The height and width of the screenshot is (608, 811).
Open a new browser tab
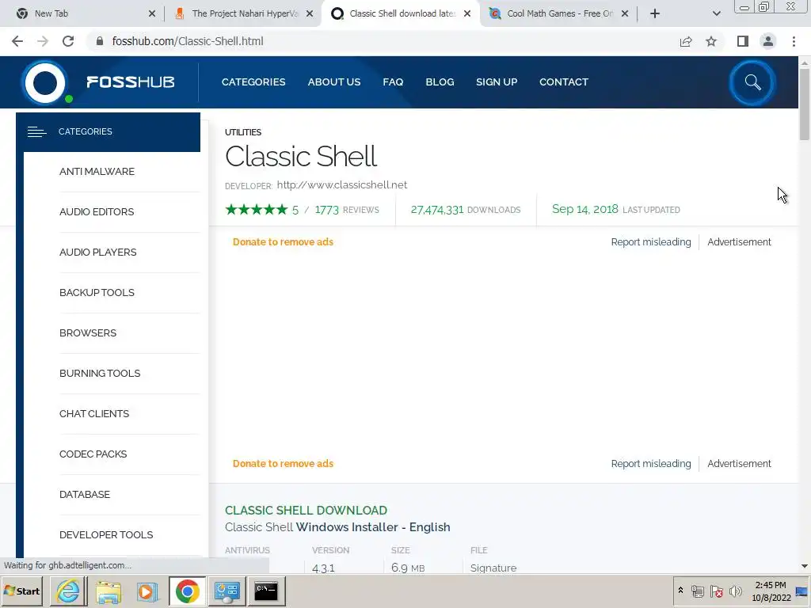[655, 13]
